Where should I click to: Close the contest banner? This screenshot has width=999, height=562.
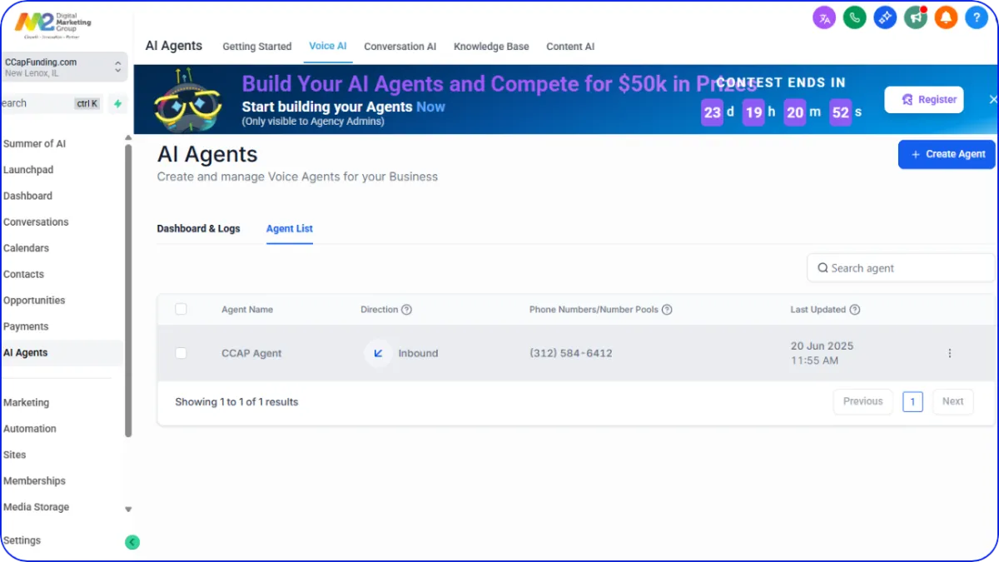[x=992, y=100]
